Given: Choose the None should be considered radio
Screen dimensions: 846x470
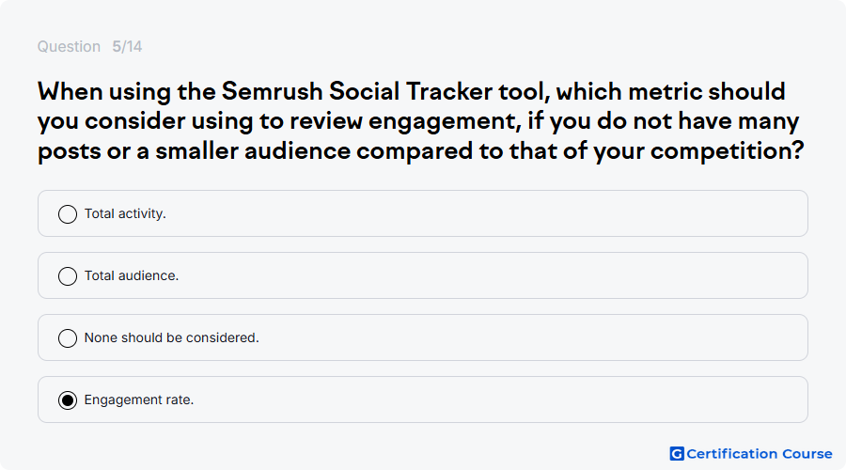Looking at the screenshot, I should click(x=68, y=338).
